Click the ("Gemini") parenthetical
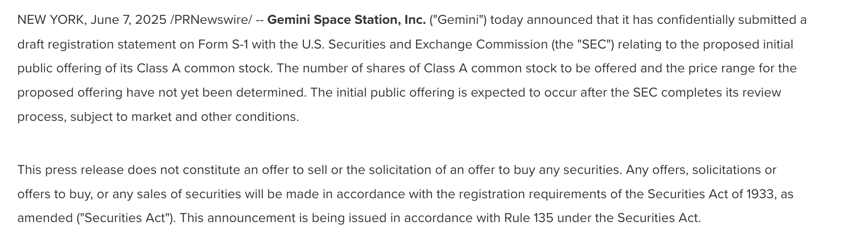The height and width of the screenshot is (240, 848). pos(458,20)
